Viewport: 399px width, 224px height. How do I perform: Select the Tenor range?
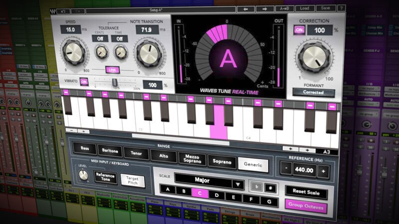click(x=136, y=153)
